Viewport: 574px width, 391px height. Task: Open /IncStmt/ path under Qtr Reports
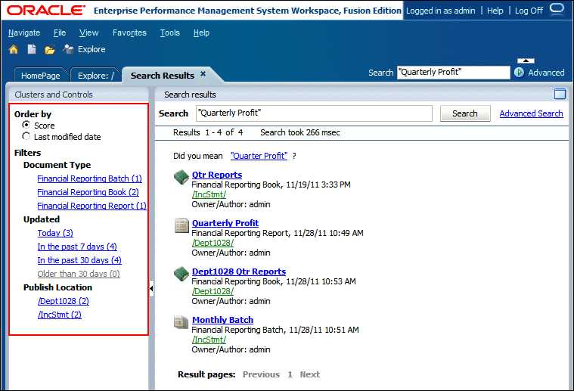coord(209,194)
